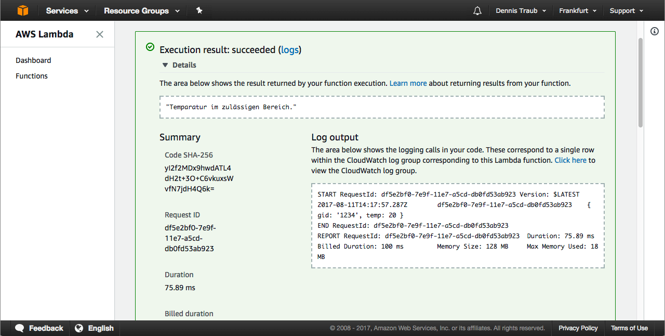Collapse the Details section triangle
The width and height of the screenshot is (665, 336).
(x=165, y=65)
